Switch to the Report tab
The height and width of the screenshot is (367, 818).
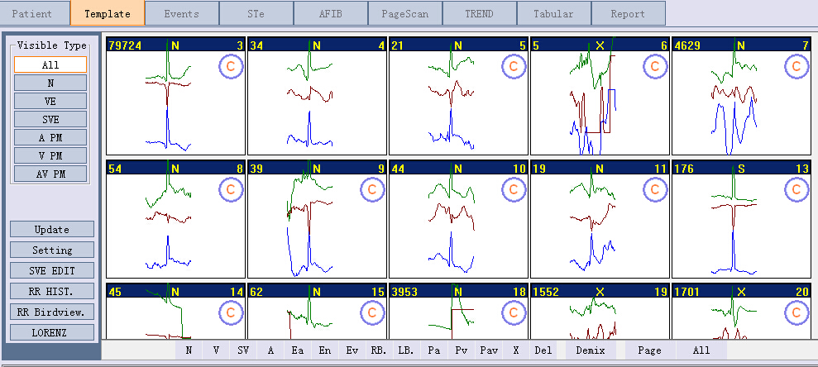click(628, 13)
